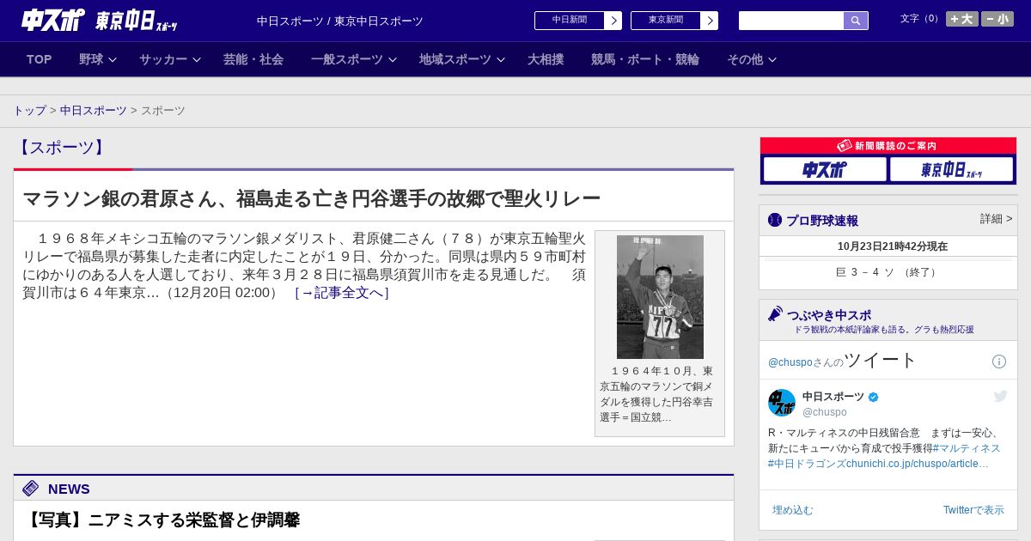The image size is (1031, 541).
Task: Decrease text size with the −小 button
Action: click(x=997, y=19)
